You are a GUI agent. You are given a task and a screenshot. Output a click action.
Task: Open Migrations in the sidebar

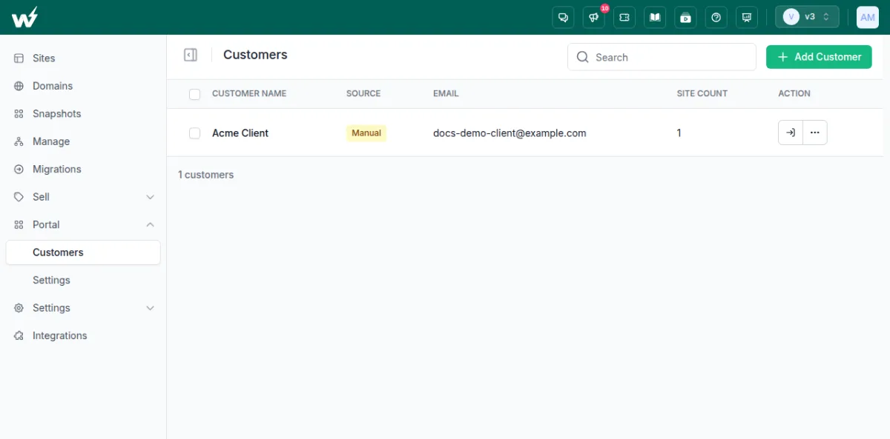(83, 169)
